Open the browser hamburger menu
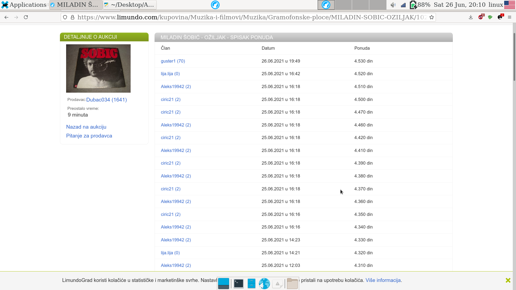The height and width of the screenshot is (290, 516). [x=510, y=17]
